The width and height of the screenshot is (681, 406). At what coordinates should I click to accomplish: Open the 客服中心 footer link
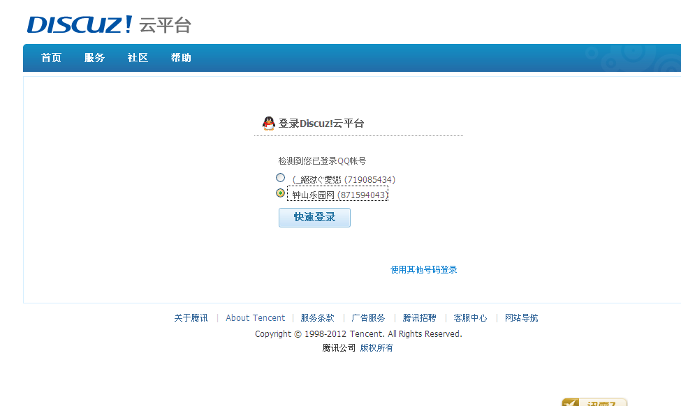[470, 318]
